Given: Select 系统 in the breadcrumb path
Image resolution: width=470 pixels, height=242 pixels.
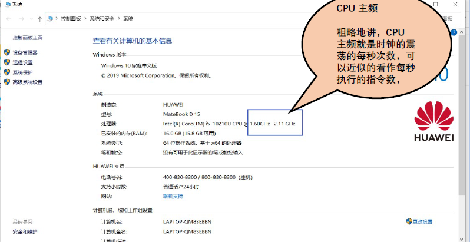Looking at the screenshot, I should click(x=128, y=19).
